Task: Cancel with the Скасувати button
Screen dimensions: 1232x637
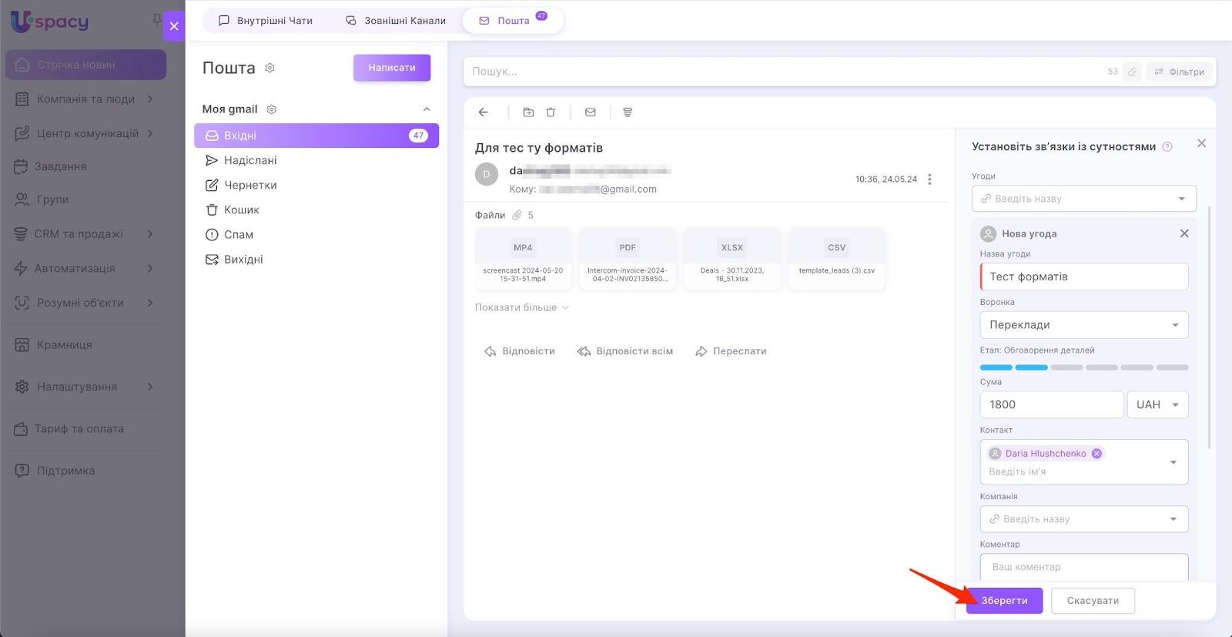Action: pyautogui.click(x=1093, y=601)
